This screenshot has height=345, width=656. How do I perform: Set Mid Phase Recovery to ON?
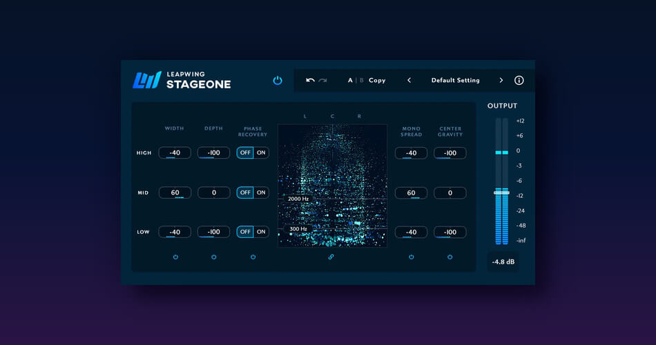pos(261,193)
